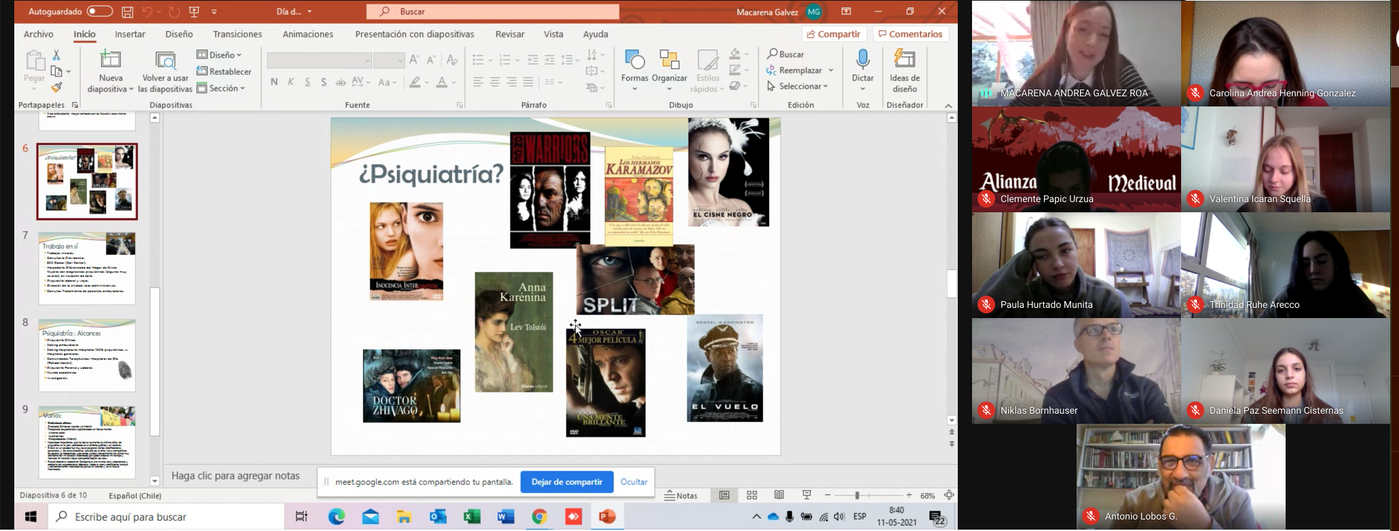Toggle strikethrough abc formatting

click(341, 82)
